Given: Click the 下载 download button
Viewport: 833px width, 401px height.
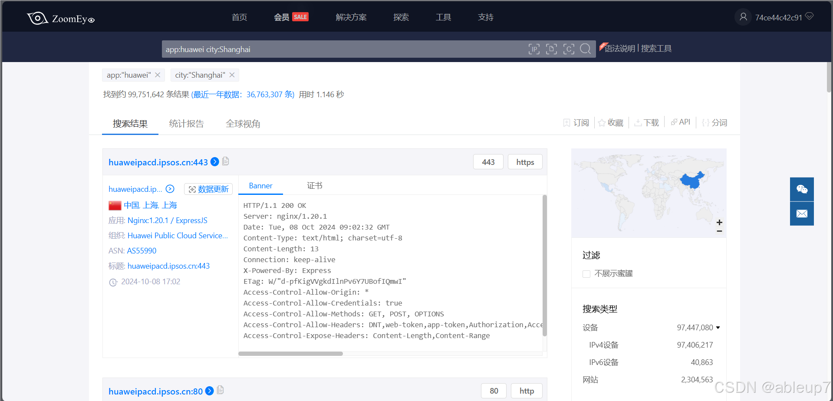Looking at the screenshot, I should (x=647, y=123).
